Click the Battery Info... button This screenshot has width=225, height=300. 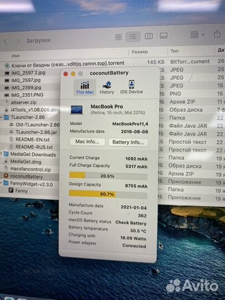click(128, 142)
